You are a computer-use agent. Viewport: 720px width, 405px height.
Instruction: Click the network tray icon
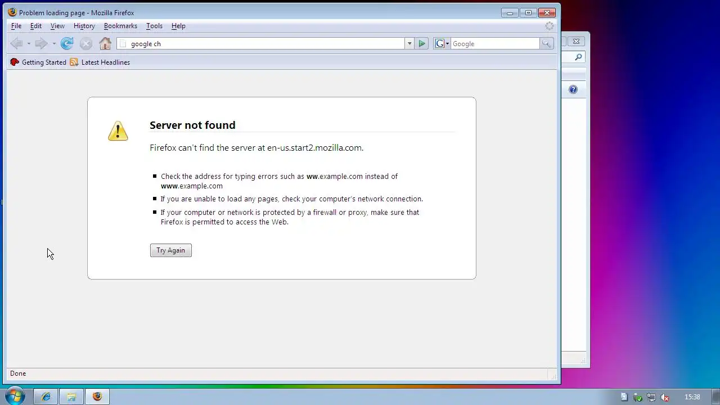click(651, 397)
